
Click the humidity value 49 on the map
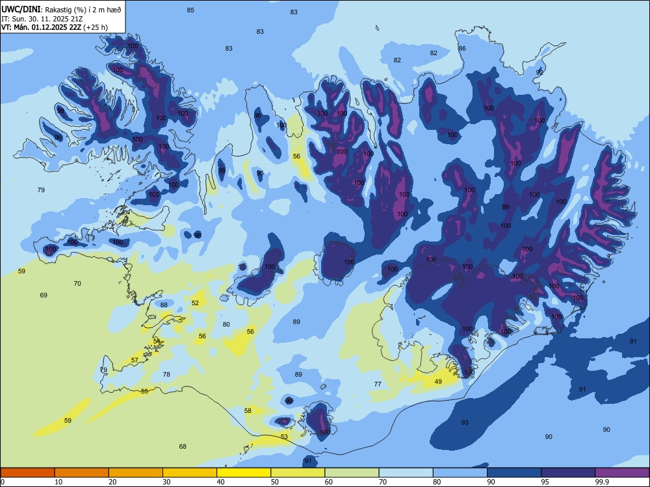click(x=438, y=381)
